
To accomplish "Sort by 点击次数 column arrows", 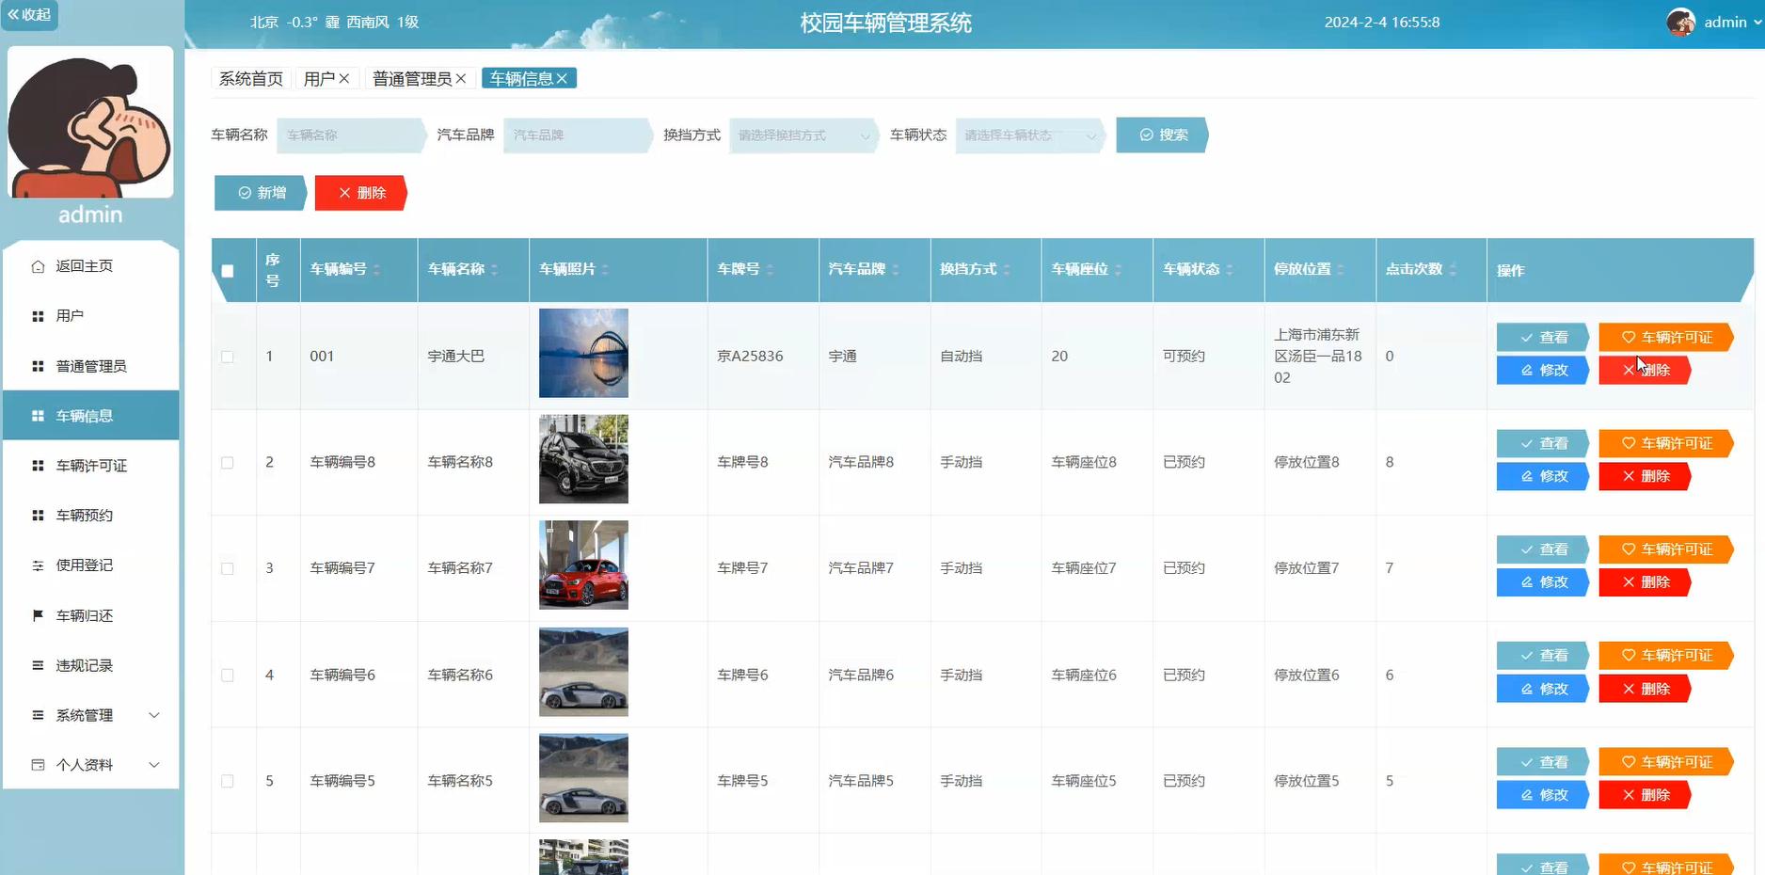I will point(1453,270).
